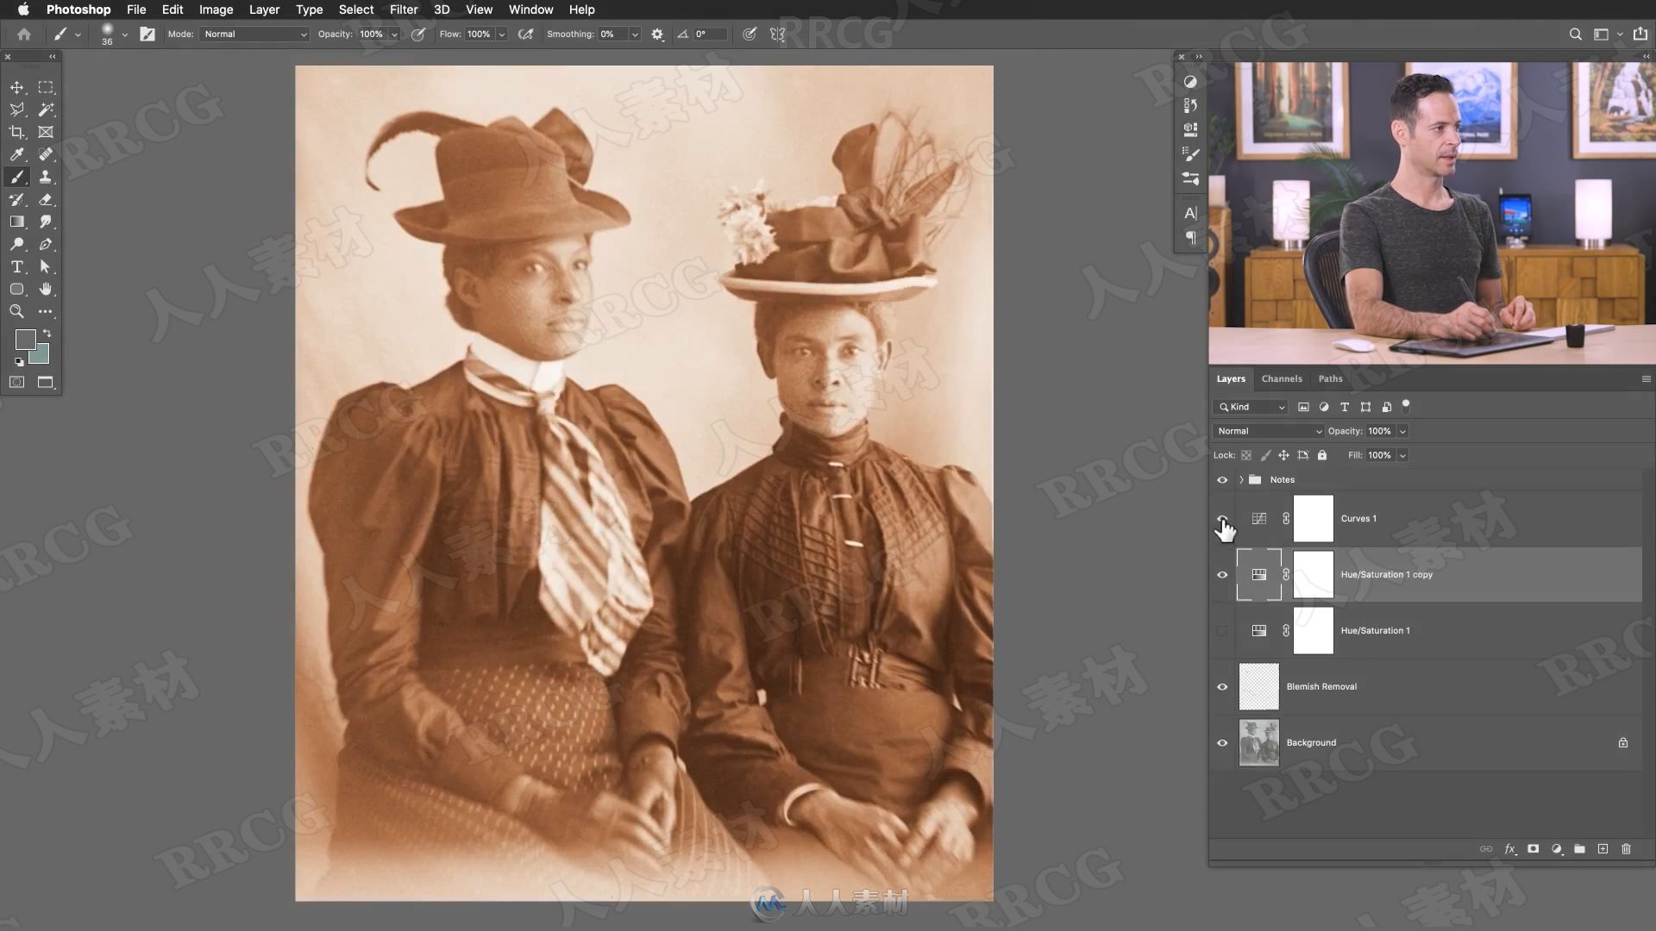This screenshot has width=1656, height=931.
Task: Select the History Brush tool
Action: tap(16, 199)
